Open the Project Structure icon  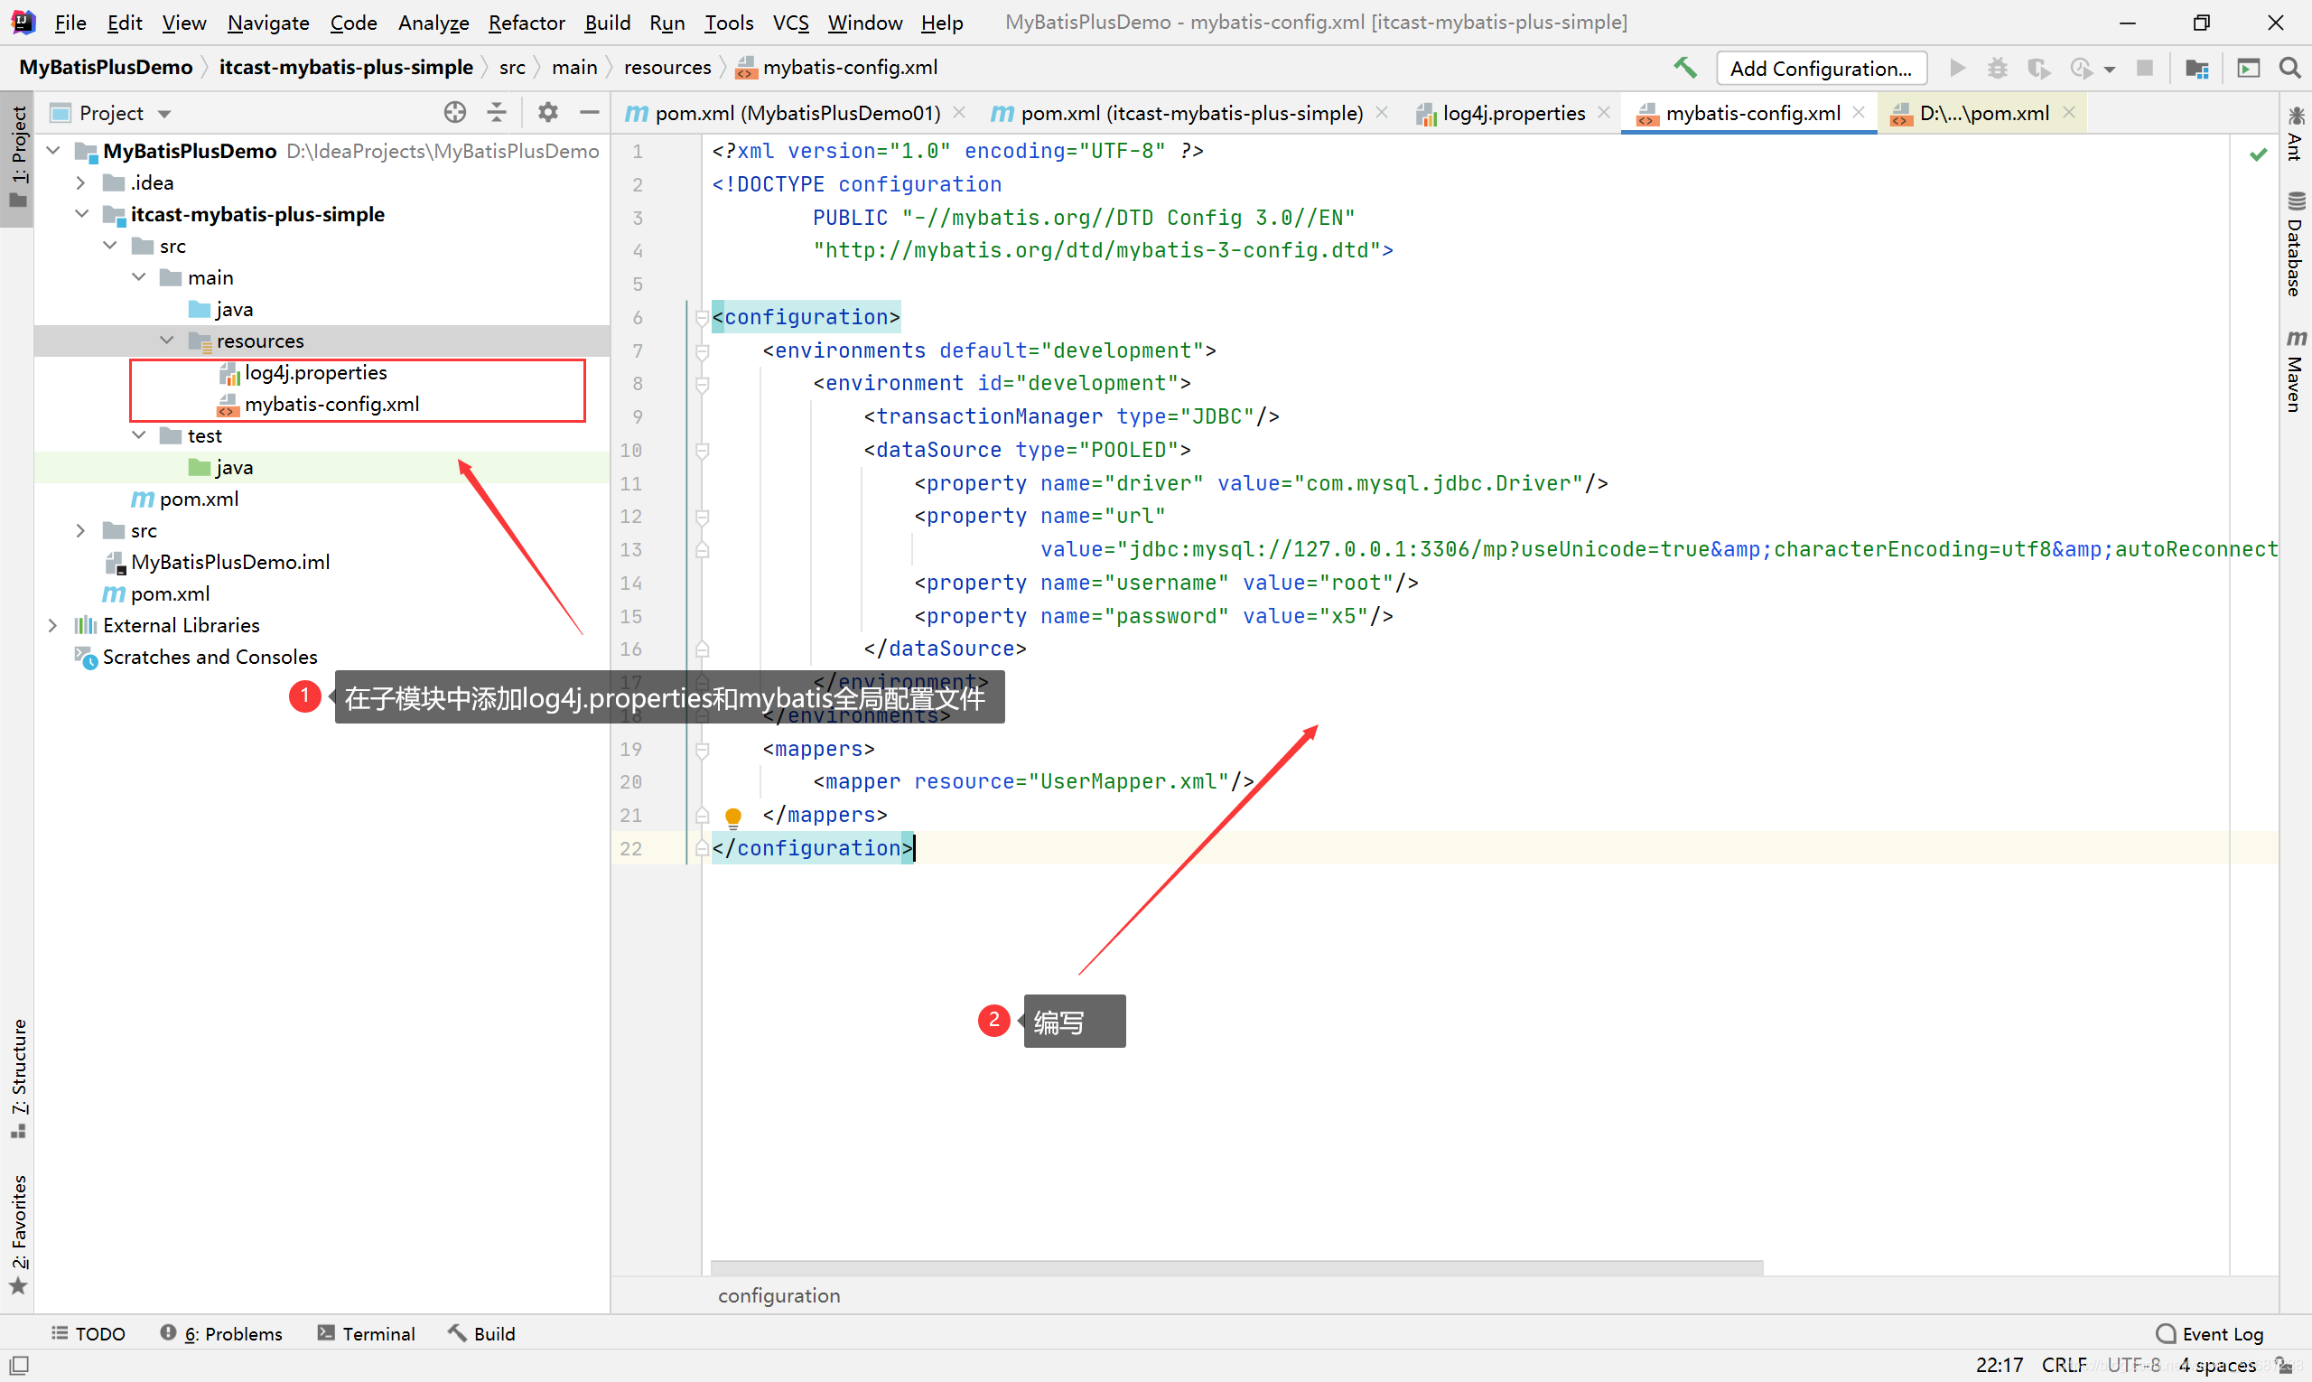point(2196,68)
